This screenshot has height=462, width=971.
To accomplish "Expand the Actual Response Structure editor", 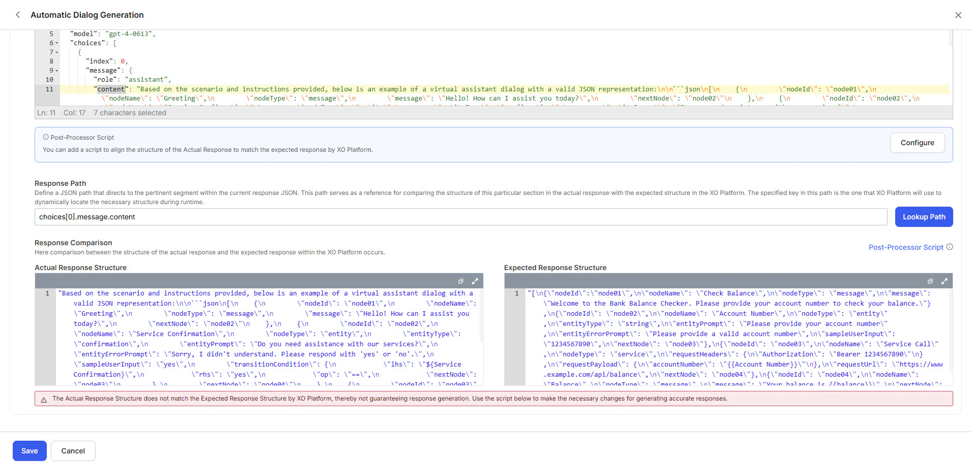I will click(x=475, y=281).
